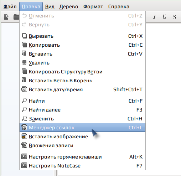Select Удалить in the menu
This screenshot has height=176, width=181.
pos(82,63)
